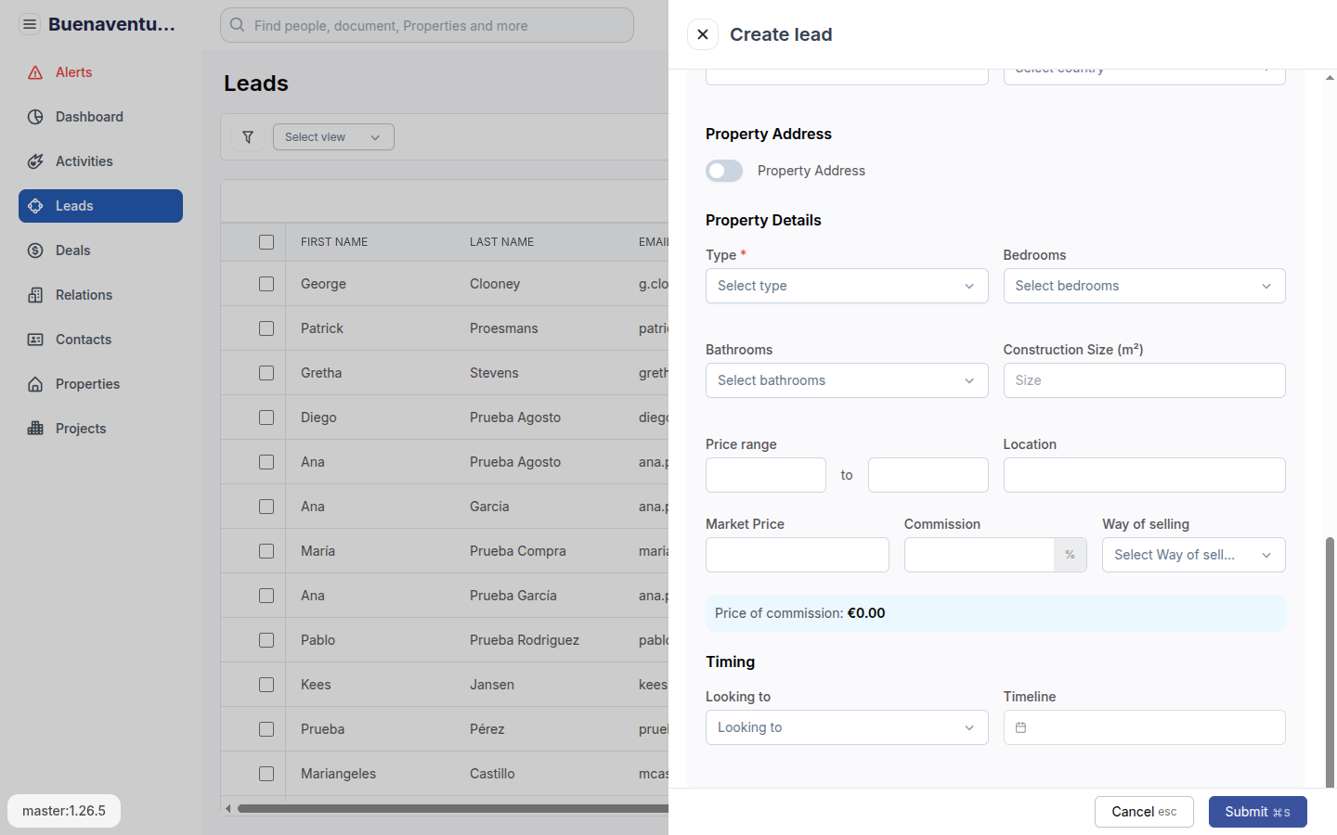
Task: Click the panel's vertical scrollbar thumb
Action: tap(1330, 661)
